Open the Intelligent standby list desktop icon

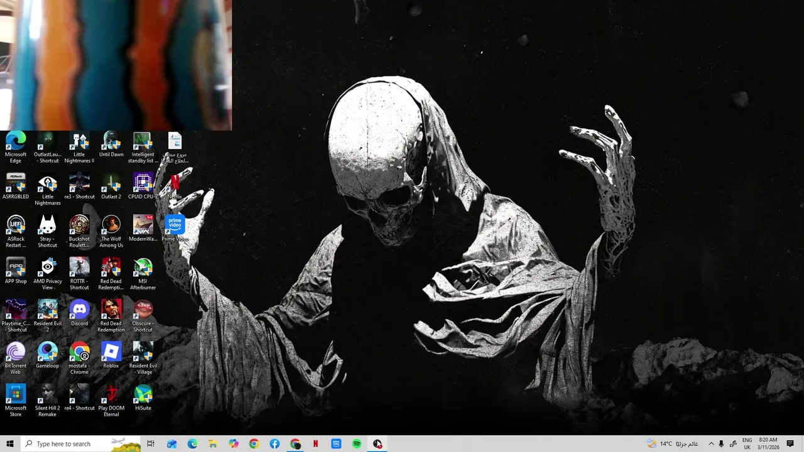(x=143, y=148)
